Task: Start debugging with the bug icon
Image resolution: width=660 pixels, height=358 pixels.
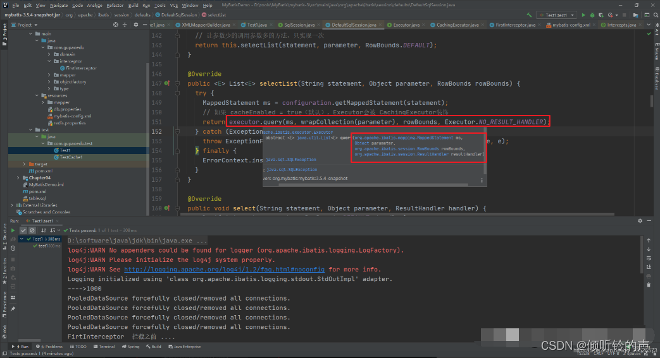Action: point(592,15)
